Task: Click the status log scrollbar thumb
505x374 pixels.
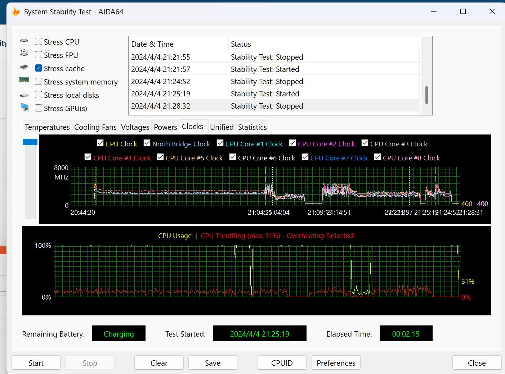Action: click(426, 95)
